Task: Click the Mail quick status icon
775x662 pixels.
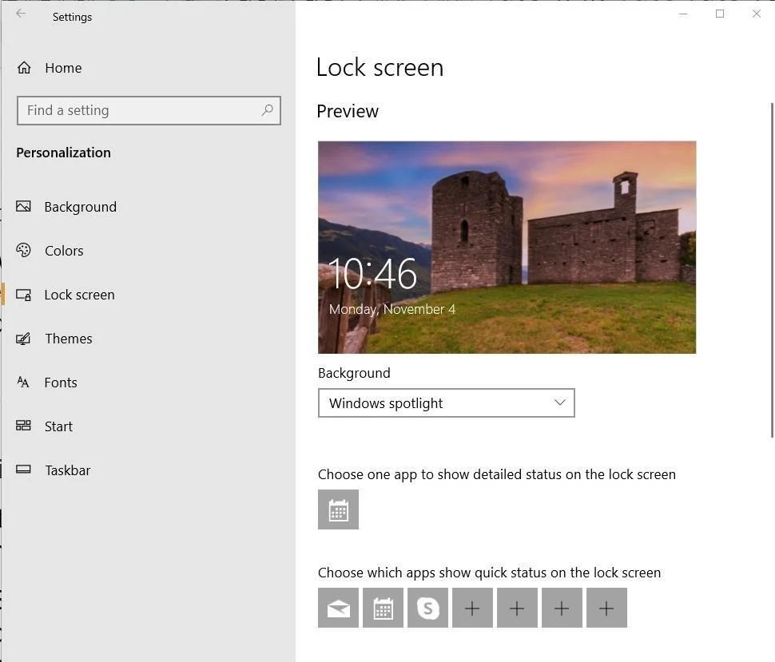Action: (x=338, y=608)
